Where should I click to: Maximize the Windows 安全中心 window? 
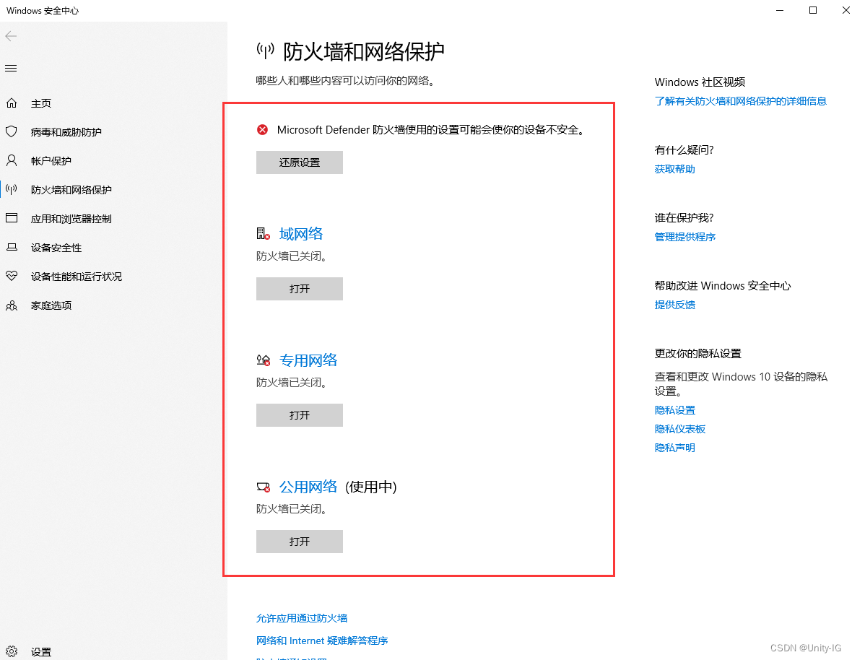click(813, 10)
